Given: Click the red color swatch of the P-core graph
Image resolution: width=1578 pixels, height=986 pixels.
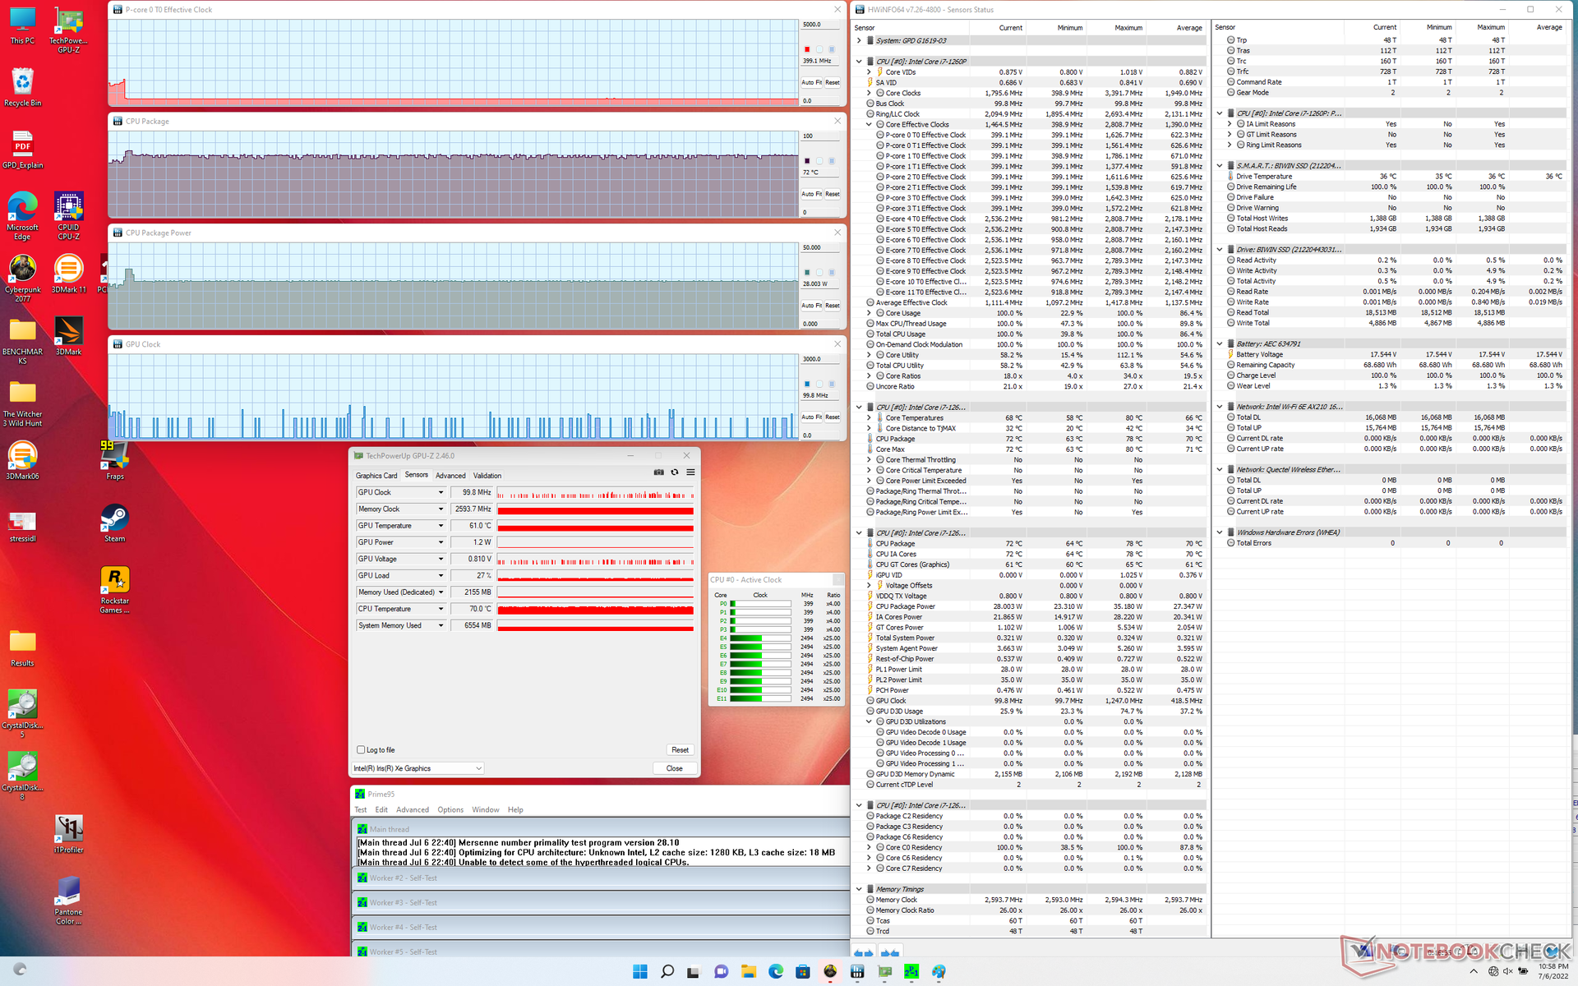Looking at the screenshot, I should (807, 49).
